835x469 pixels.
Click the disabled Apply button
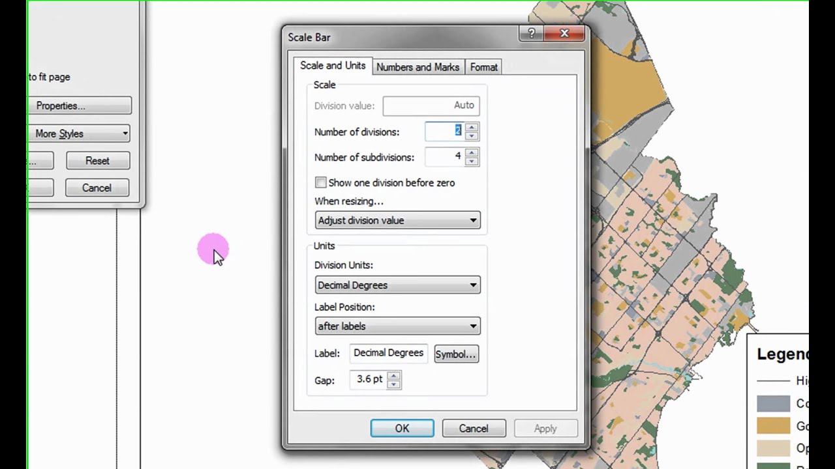click(x=545, y=428)
